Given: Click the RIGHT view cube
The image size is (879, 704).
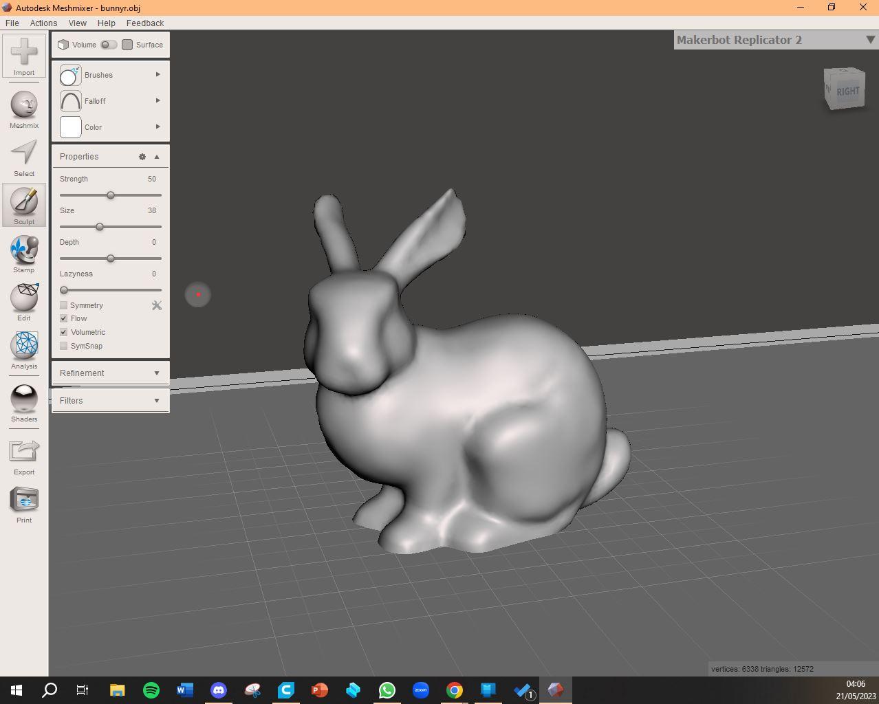Looking at the screenshot, I should click(845, 89).
